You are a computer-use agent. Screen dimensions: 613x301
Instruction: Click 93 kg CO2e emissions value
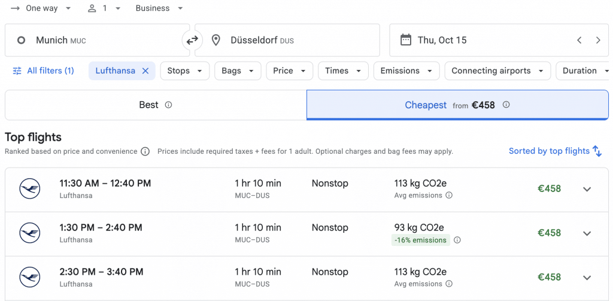pyautogui.click(x=419, y=227)
